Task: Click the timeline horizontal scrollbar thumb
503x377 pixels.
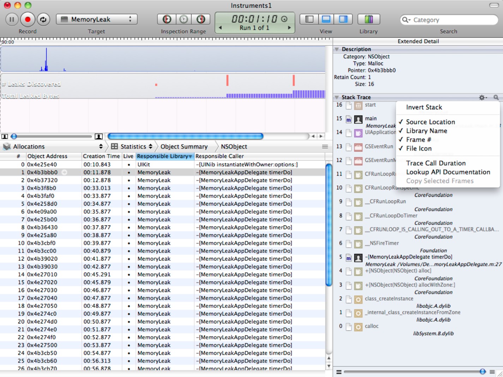Action: 185,136
